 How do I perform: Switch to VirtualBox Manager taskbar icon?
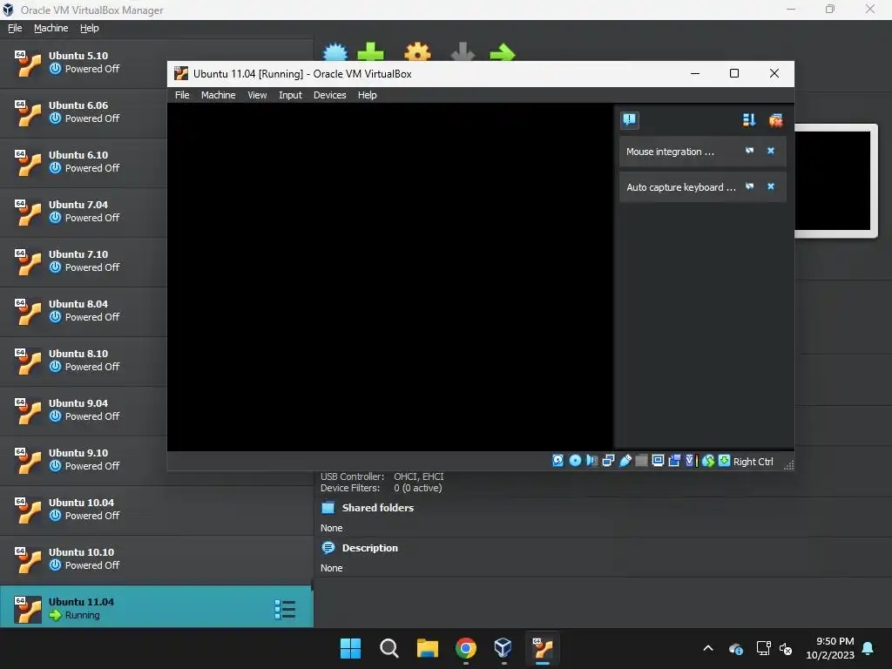503,648
